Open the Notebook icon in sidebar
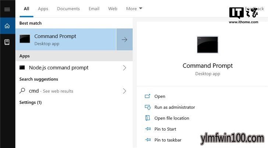The height and width of the screenshot is (148, 268). [x=7, y=42]
